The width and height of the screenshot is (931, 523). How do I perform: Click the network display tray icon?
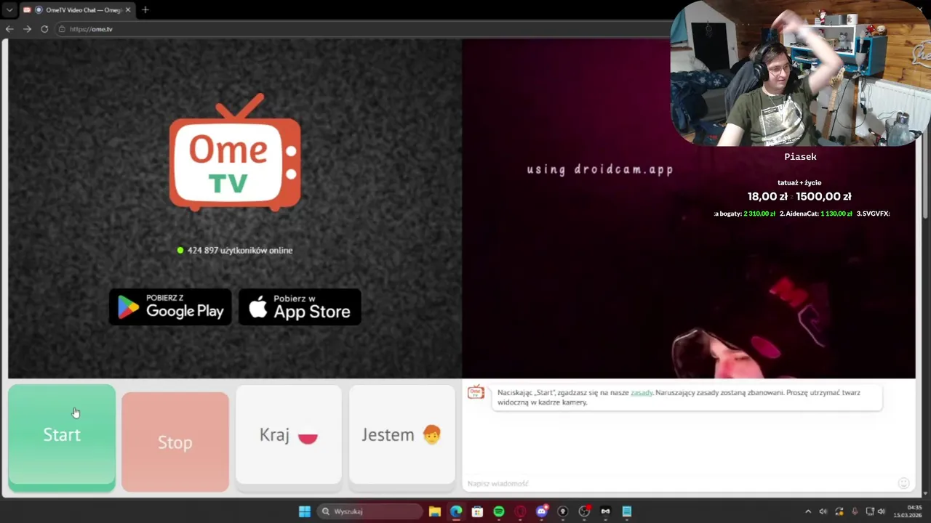click(870, 511)
